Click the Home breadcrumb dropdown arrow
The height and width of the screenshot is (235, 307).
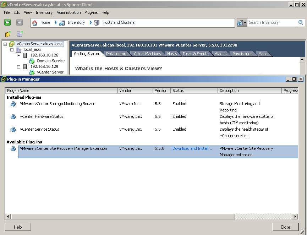(56, 23)
